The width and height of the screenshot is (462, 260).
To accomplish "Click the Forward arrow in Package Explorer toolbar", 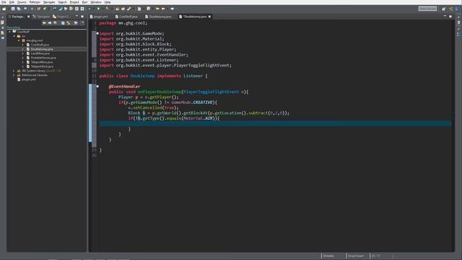I will coord(50,23).
